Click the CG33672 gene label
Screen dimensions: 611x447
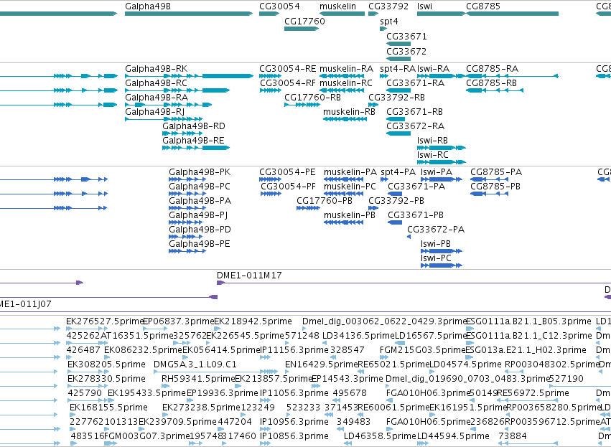pos(406,52)
